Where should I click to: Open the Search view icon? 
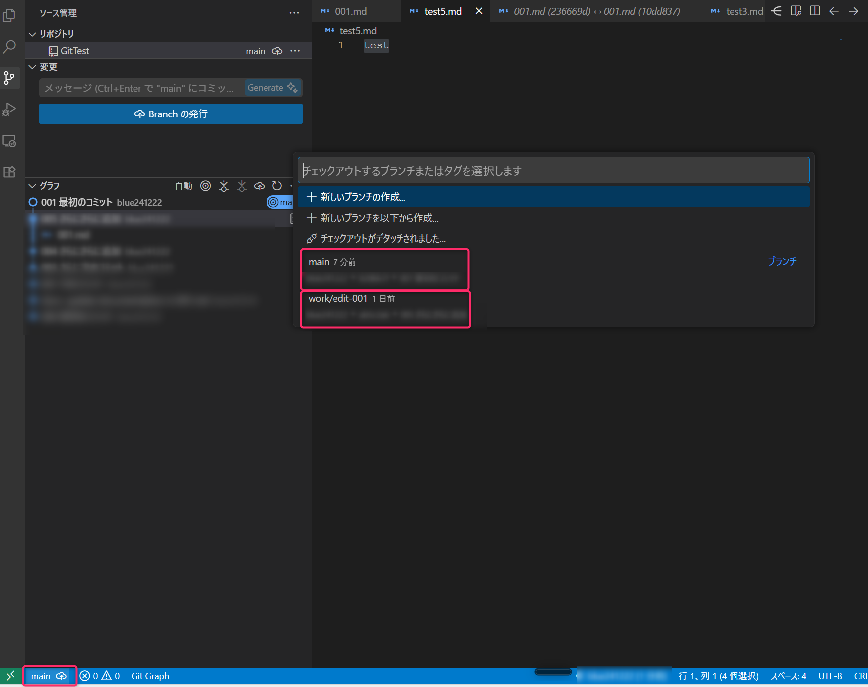click(9, 47)
